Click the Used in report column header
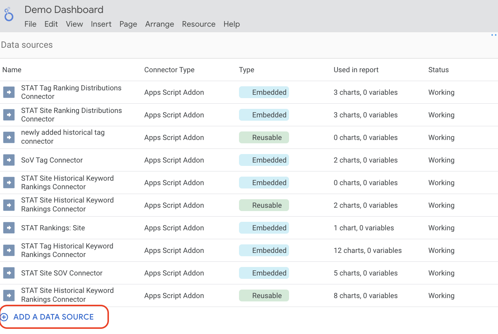Image resolution: width=498 pixels, height=334 pixels. pyautogui.click(x=356, y=70)
